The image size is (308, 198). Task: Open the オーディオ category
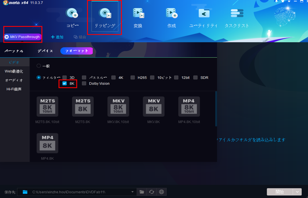(x=14, y=80)
